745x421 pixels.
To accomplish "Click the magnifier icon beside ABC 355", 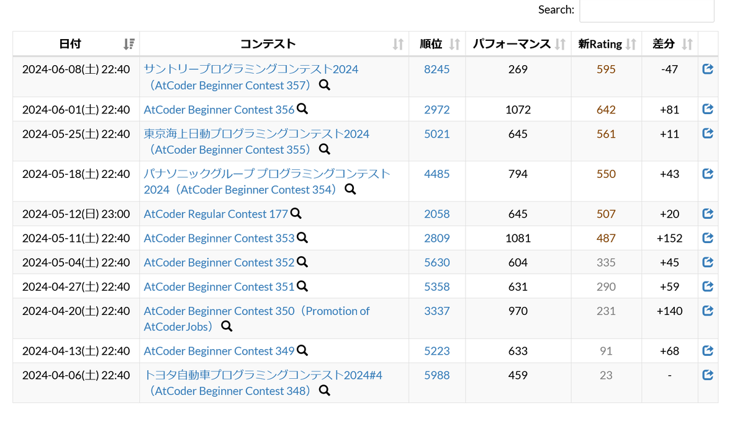I will 324,149.
